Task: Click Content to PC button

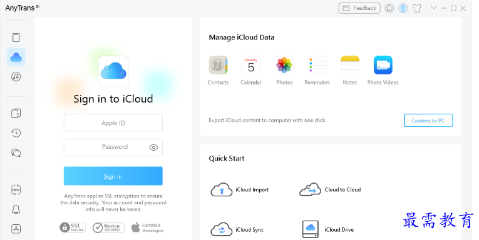Action: [428, 121]
